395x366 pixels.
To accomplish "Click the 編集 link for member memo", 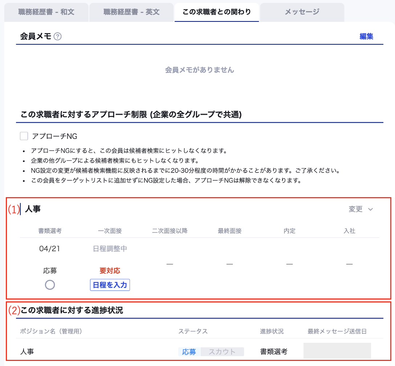I will pos(366,36).
